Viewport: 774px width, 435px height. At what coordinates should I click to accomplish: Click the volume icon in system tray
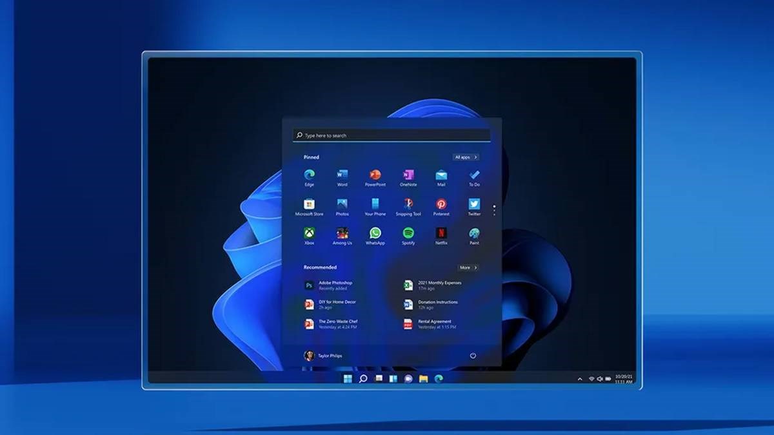coord(600,379)
